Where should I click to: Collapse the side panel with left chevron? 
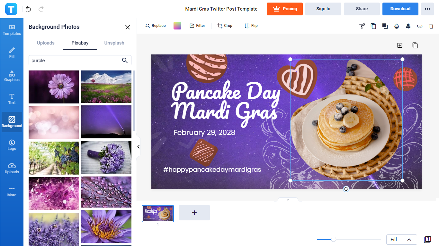coord(139,147)
